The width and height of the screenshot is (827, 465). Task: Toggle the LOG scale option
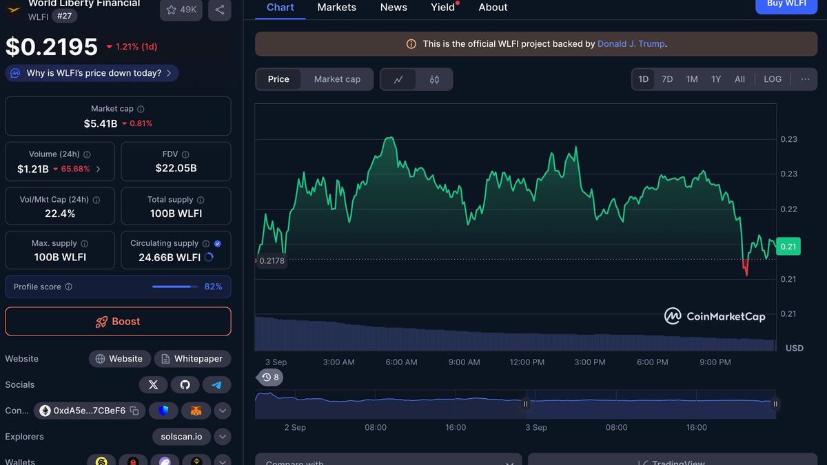pos(773,79)
